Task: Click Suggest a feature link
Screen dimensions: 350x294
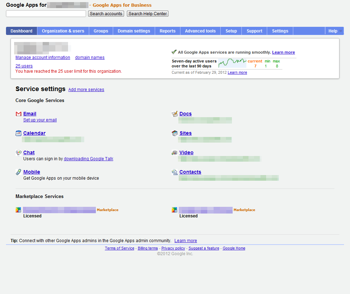Action: click(x=204, y=248)
